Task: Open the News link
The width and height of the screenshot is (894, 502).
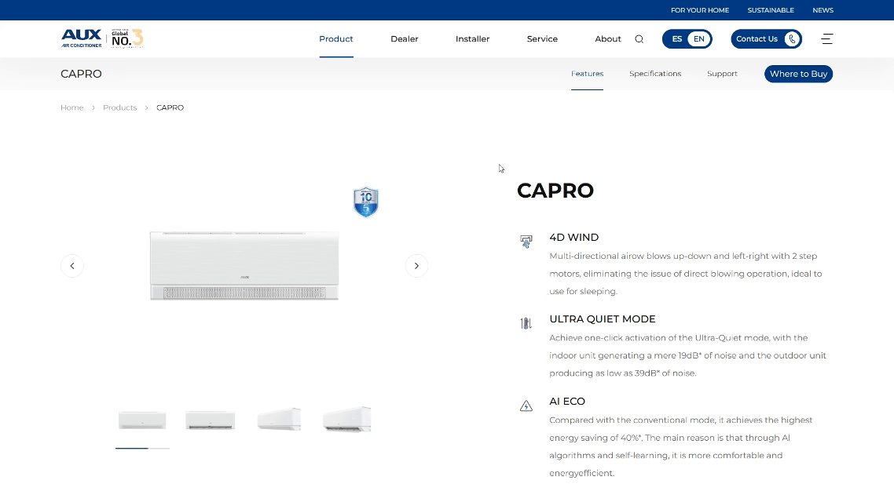Action: [x=823, y=10]
